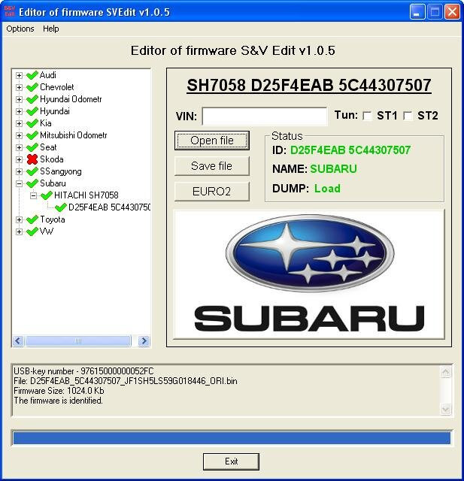Expand the Toyota tree node

[x=19, y=219]
